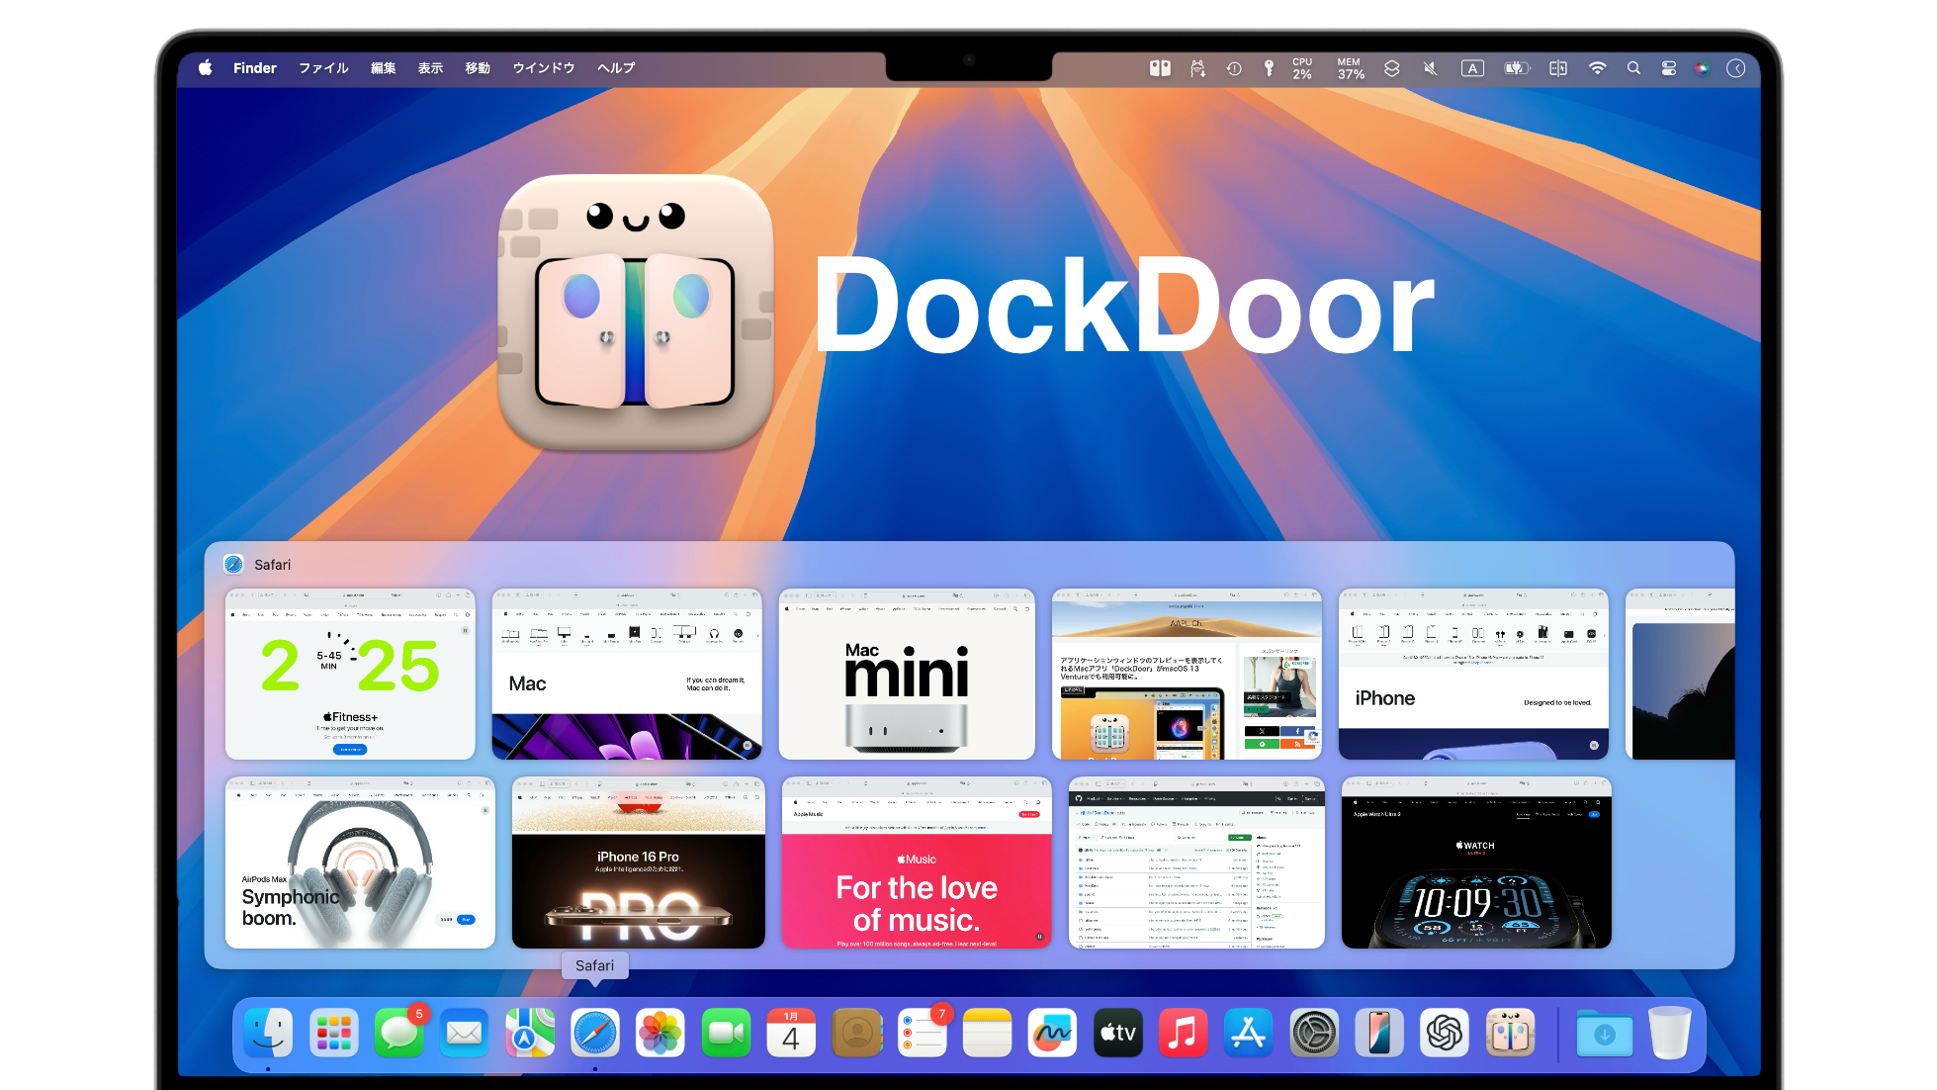Click the stacked layers menu bar icon
Image resolution: width=1937 pixels, height=1090 pixels.
(x=1392, y=68)
